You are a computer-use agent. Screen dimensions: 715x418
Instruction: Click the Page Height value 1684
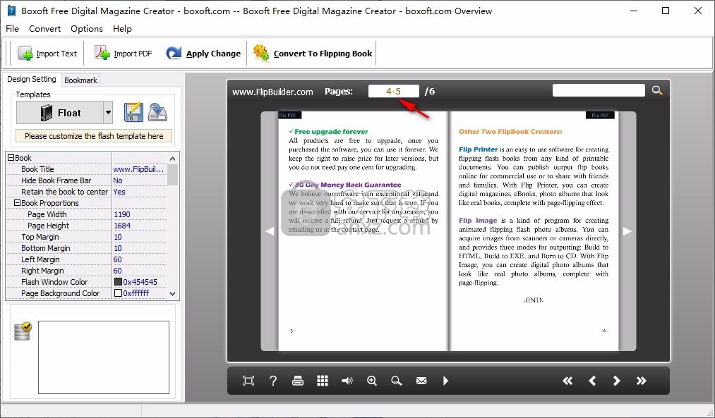(x=122, y=226)
